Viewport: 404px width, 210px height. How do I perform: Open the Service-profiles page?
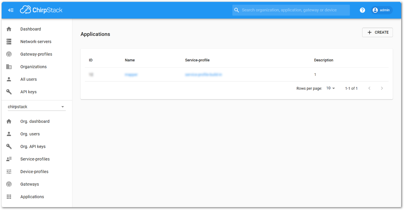[x=35, y=159]
